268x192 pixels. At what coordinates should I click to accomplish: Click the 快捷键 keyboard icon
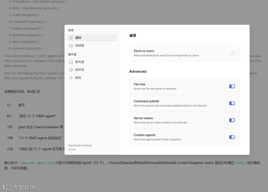click(71, 46)
